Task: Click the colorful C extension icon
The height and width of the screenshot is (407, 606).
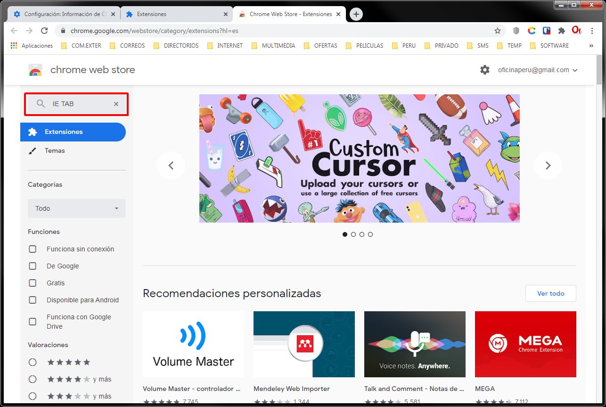Action: [x=532, y=31]
